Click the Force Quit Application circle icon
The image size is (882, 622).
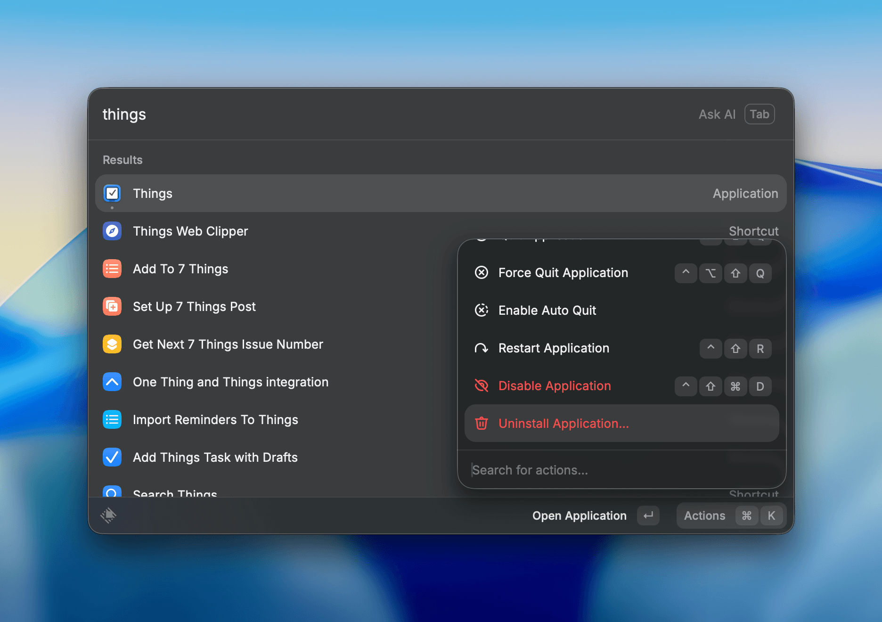point(482,272)
